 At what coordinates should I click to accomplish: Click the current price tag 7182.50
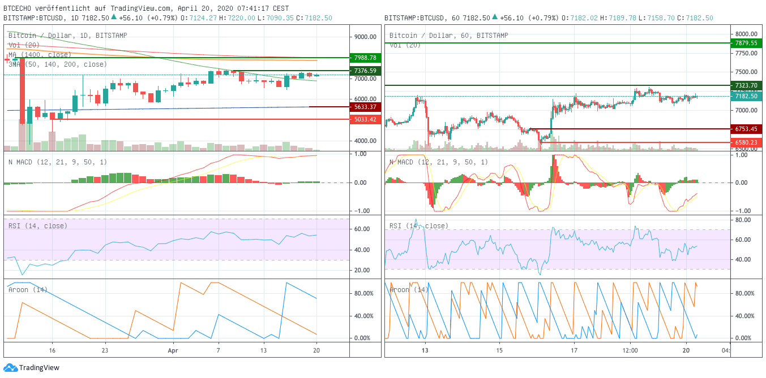[x=747, y=96]
